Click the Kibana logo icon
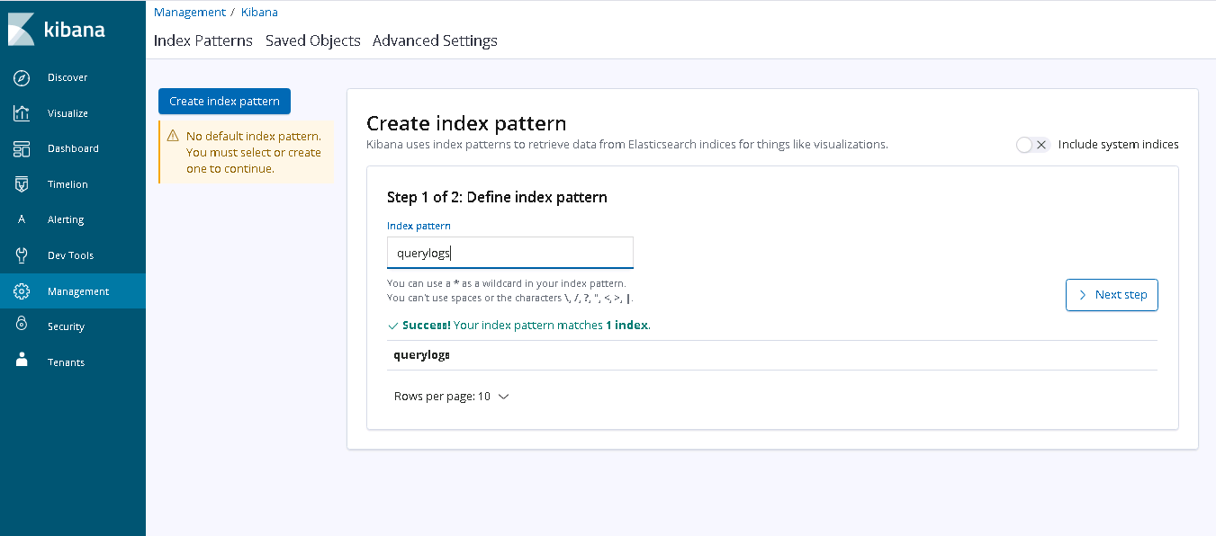 pyautogui.click(x=22, y=30)
